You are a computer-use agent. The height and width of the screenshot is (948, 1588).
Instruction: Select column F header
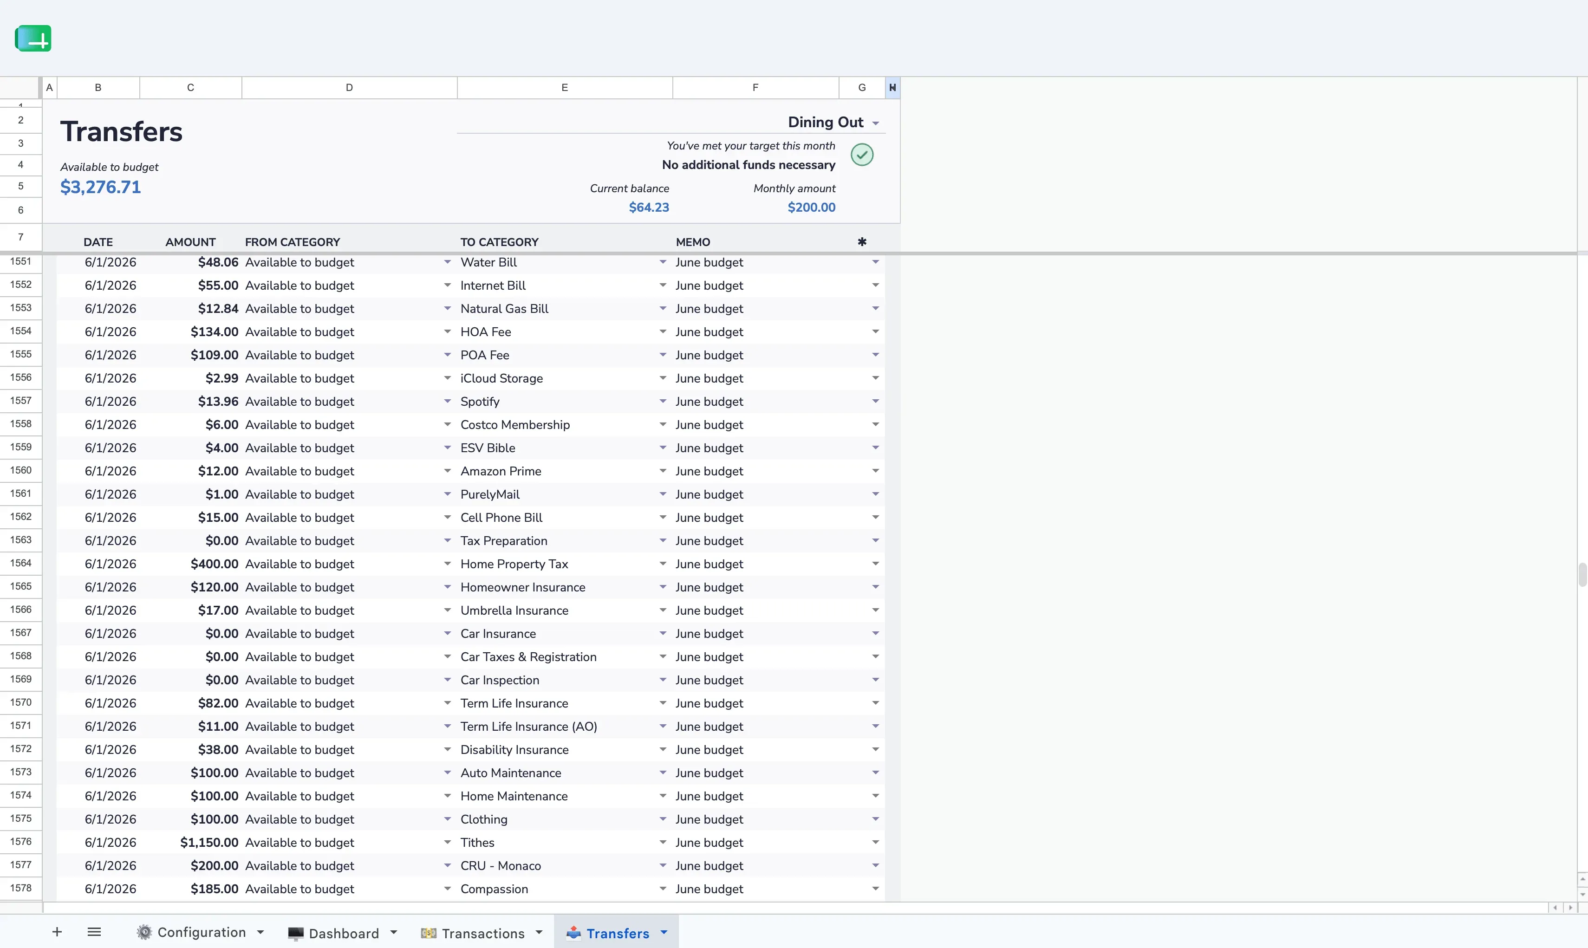755,88
